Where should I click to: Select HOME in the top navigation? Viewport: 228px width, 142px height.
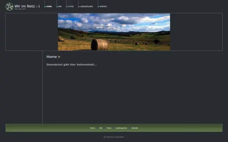click(x=49, y=6)
